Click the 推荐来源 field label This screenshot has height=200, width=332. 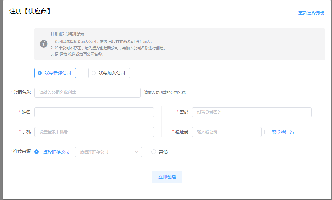click(x=22, y=151)
